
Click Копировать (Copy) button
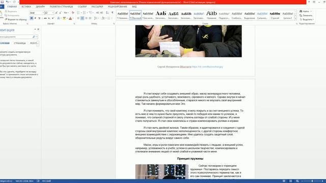[x=12, y=15]
